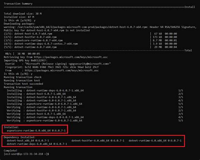
Task: Click the '29 MB' download size value
Action: pyautogui.click(x=158, y=47)
